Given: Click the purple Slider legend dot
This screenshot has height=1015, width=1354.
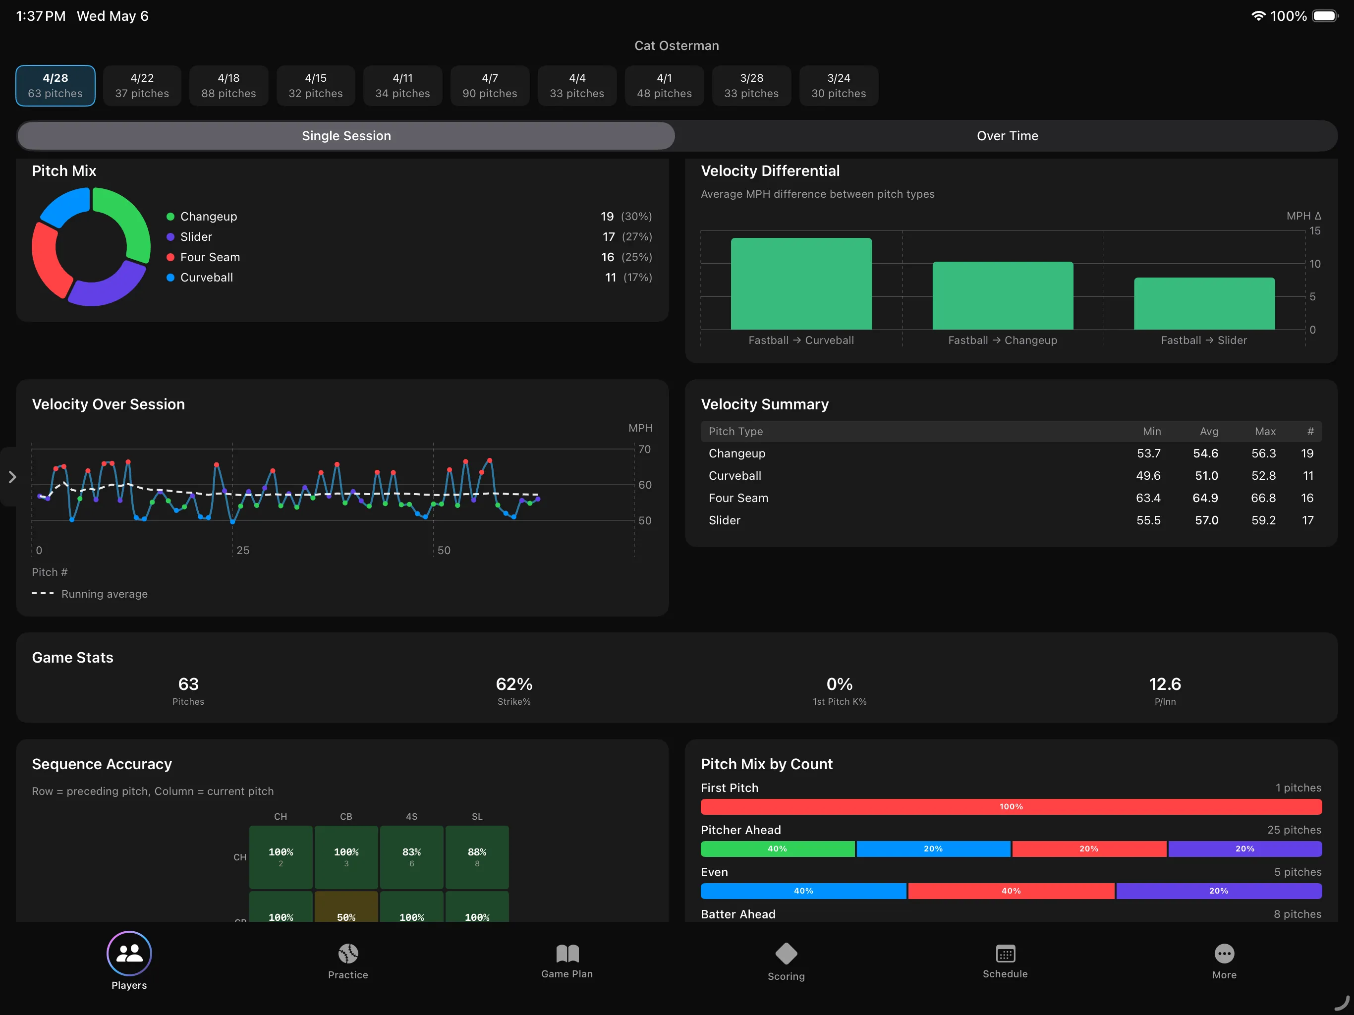Looking at the screenshot, I should [171, 237].
